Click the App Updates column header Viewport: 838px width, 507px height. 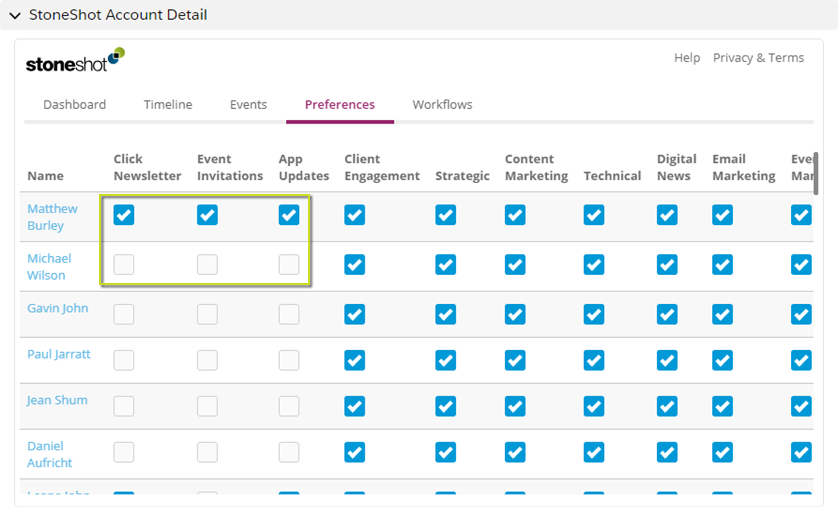(304, 167)
